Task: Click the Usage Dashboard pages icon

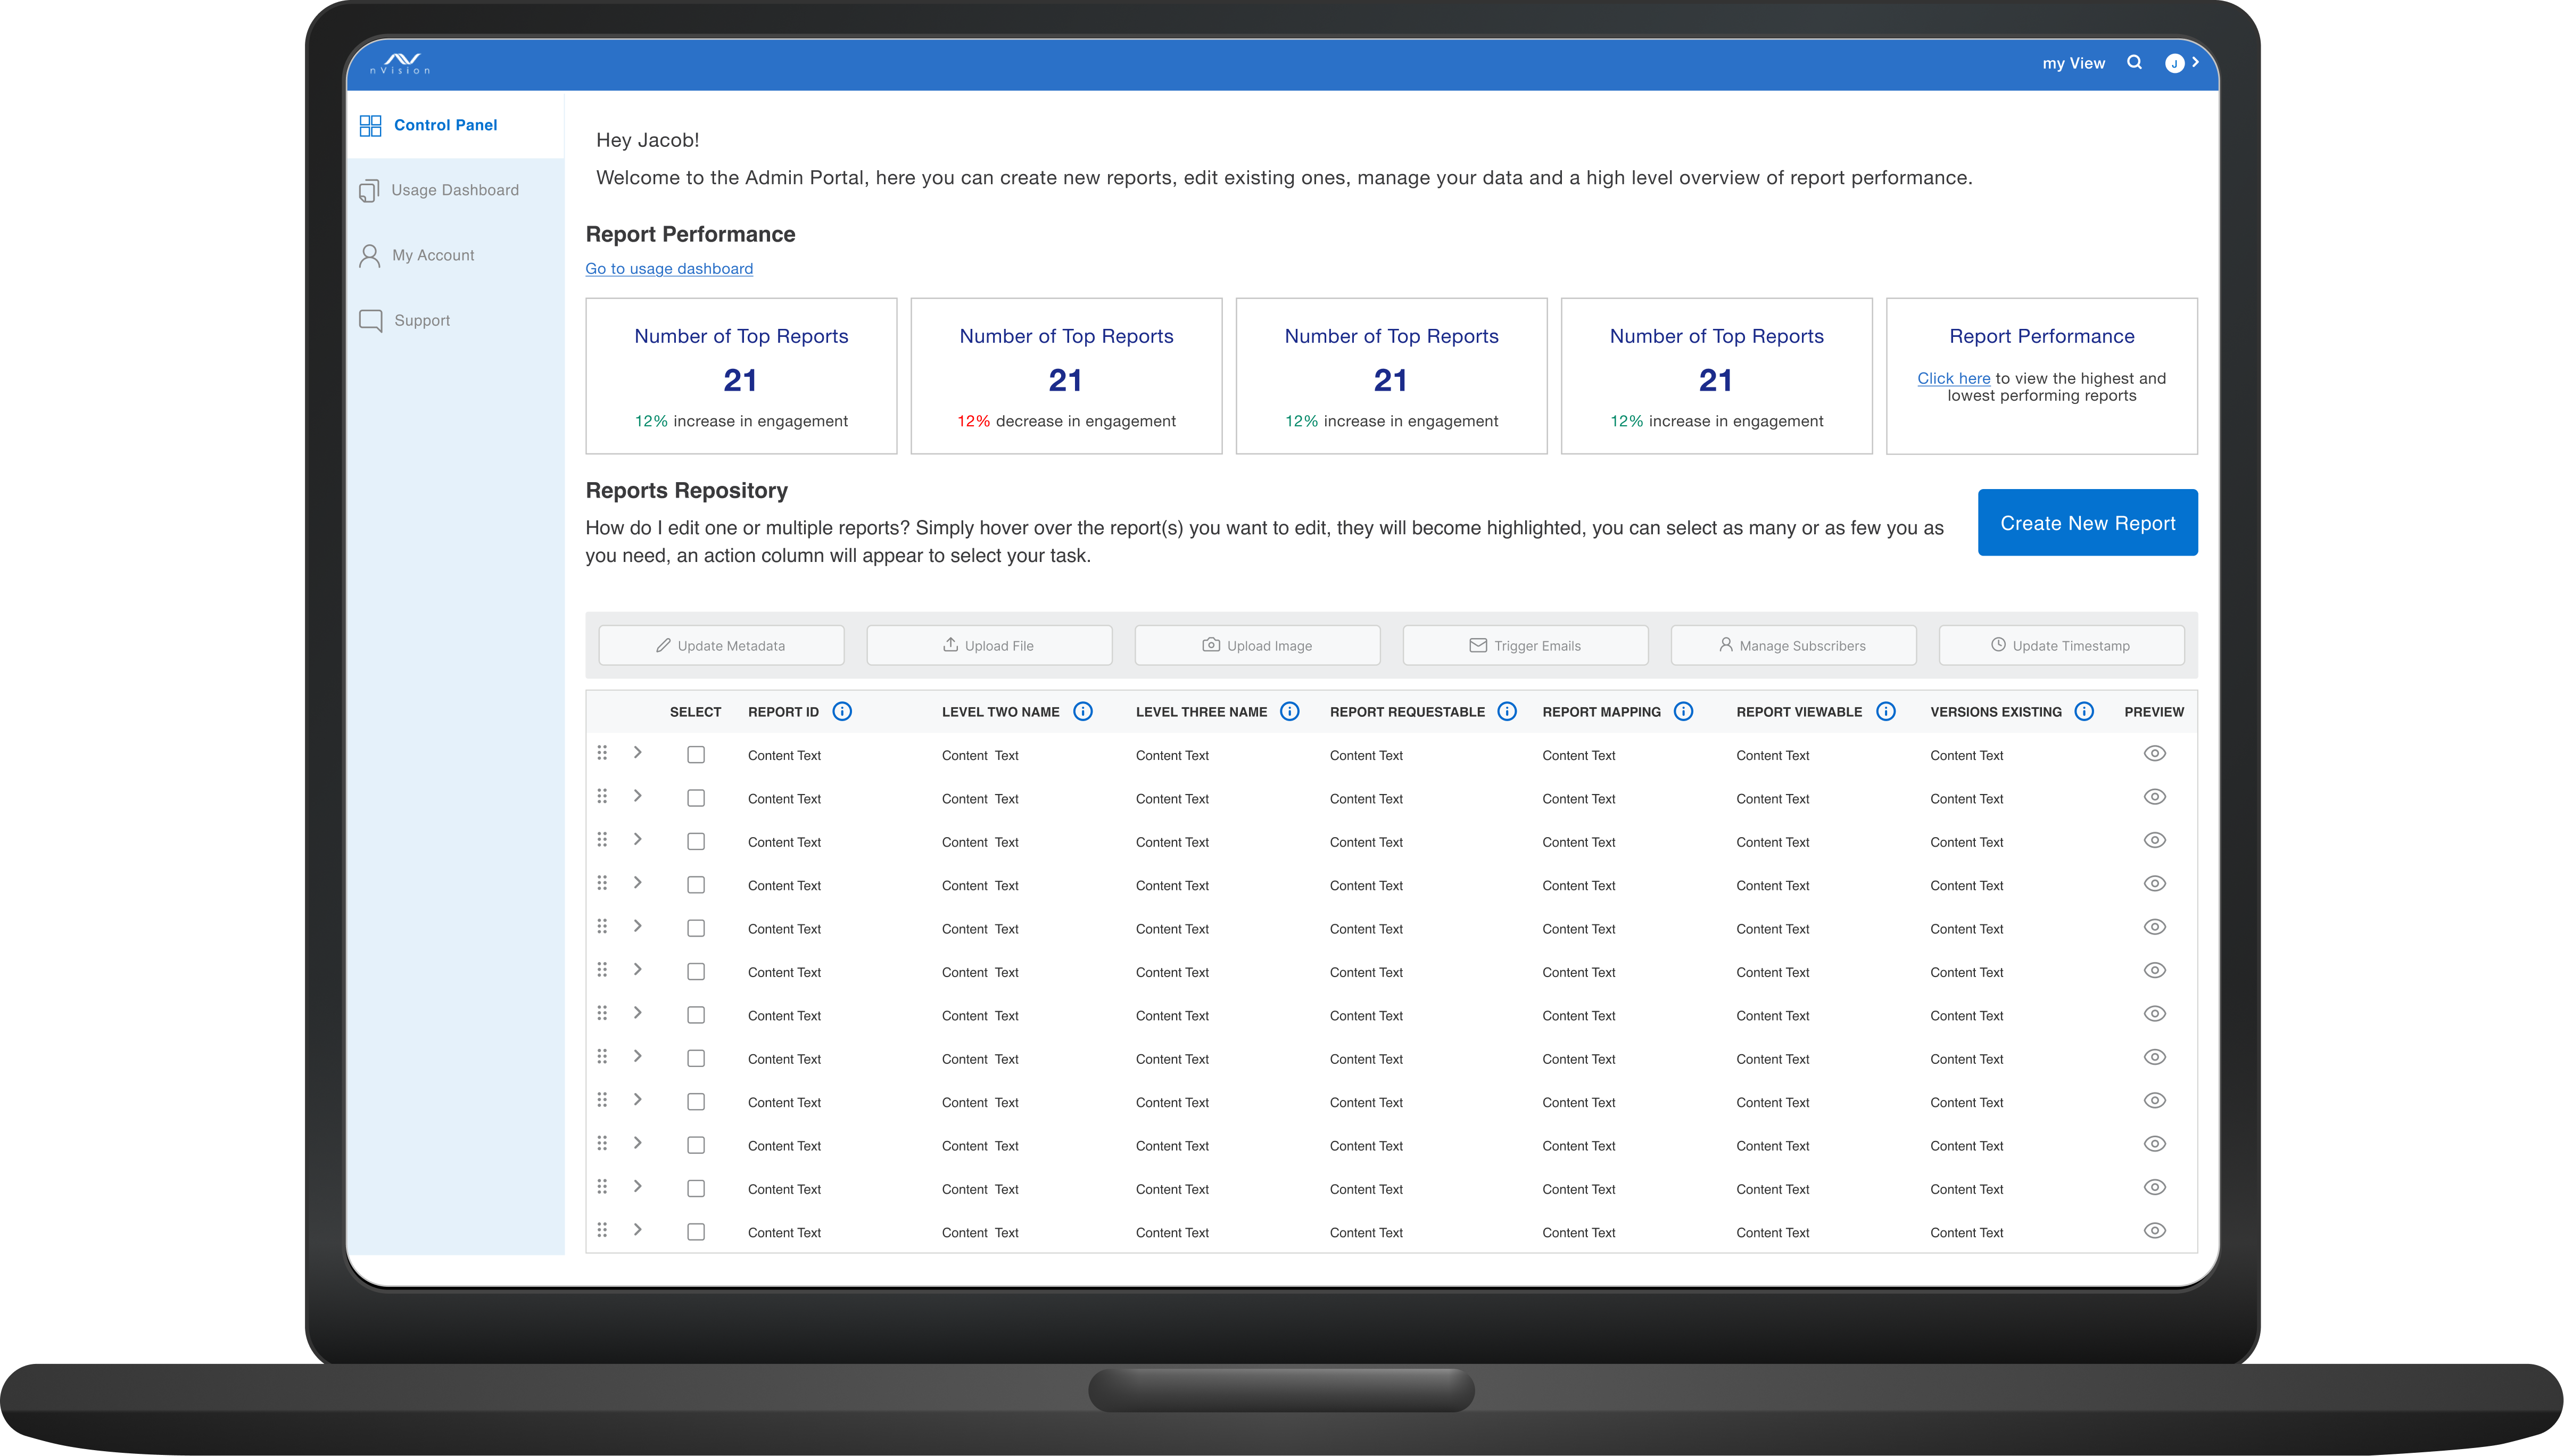Action: click(x=369, y=190)
